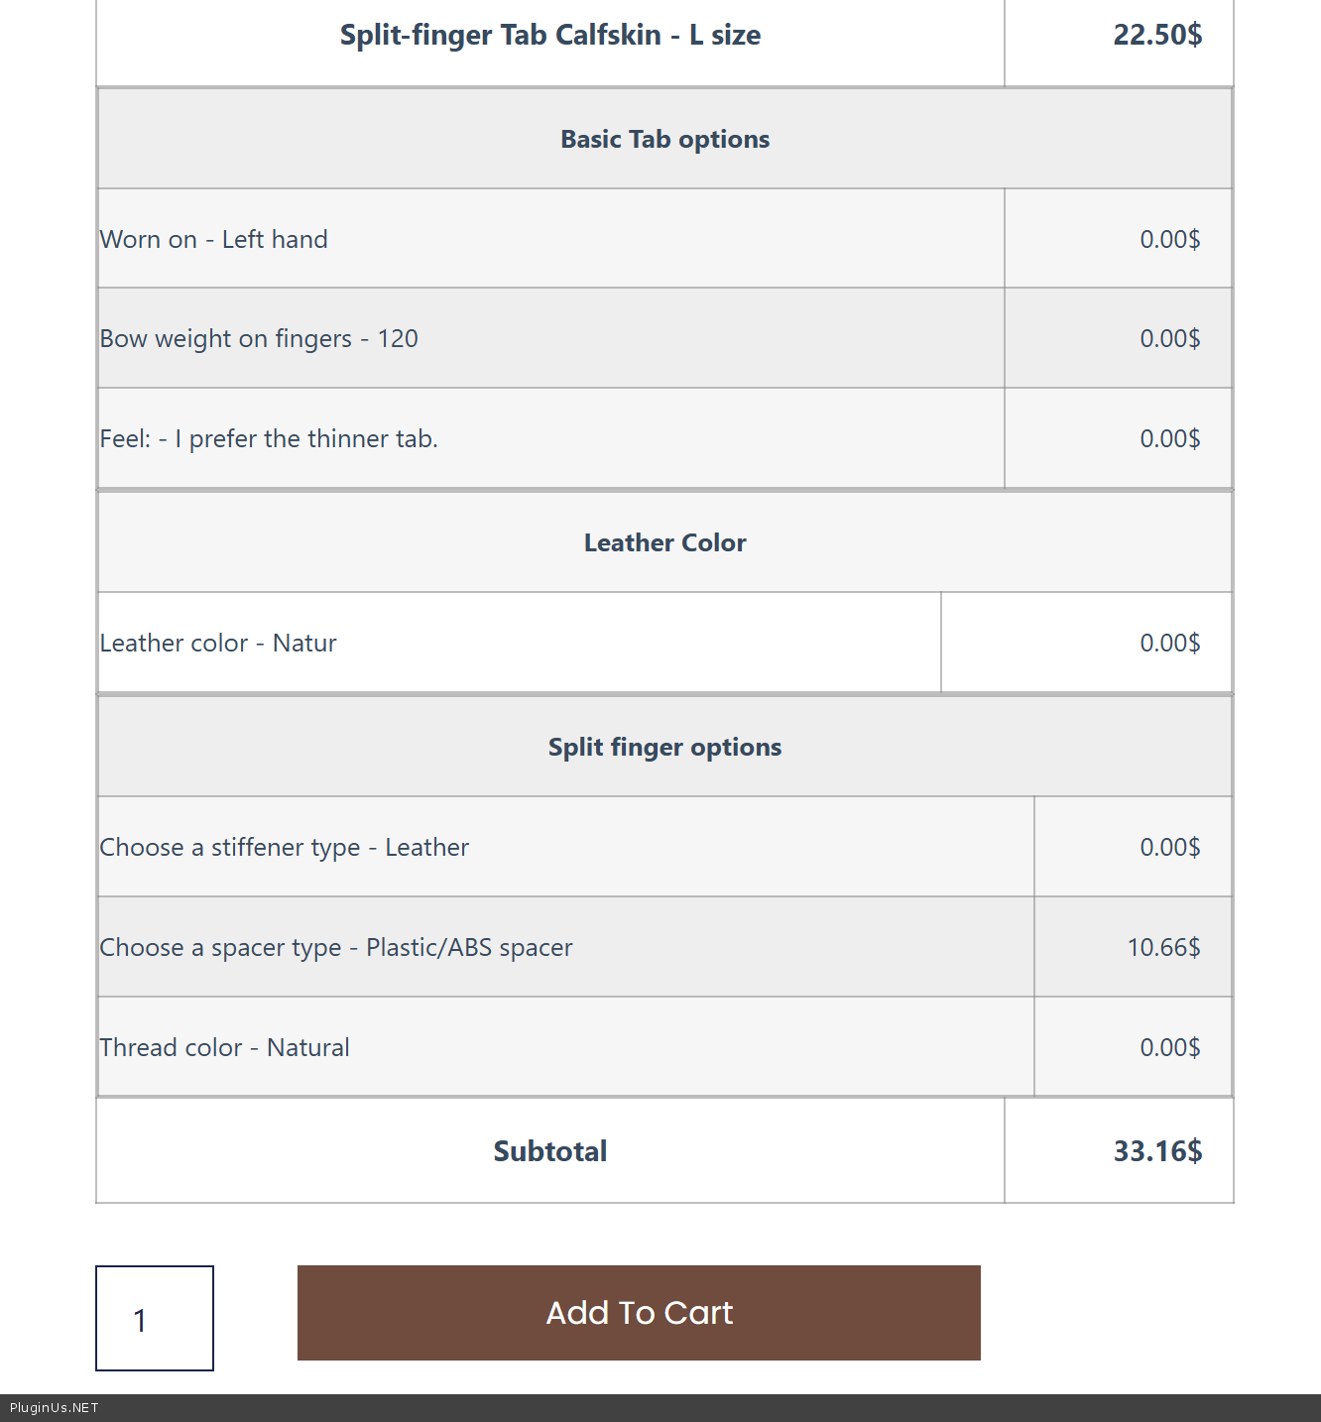Click the Plastic/ABS spacer type row

336,948
